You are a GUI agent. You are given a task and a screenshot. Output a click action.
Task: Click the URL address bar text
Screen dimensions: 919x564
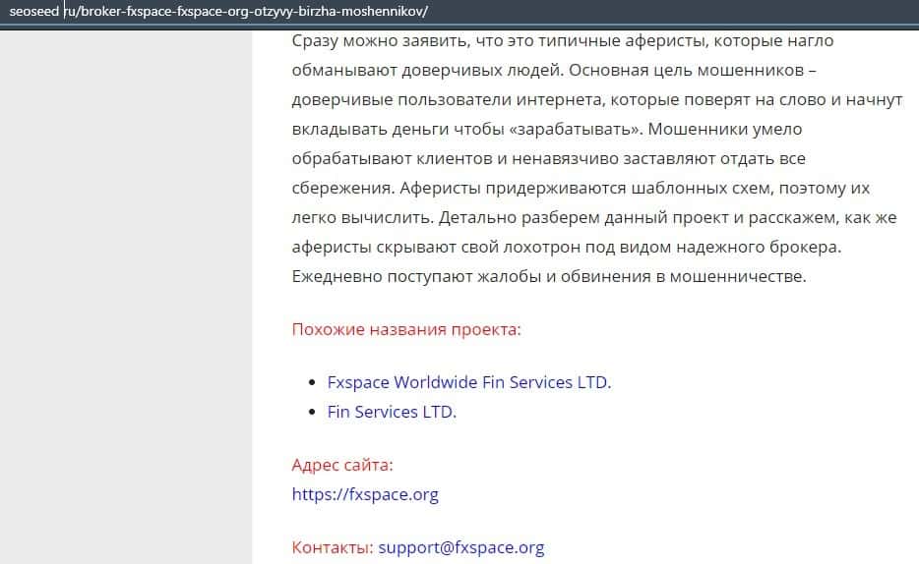[x=218, y=11]
